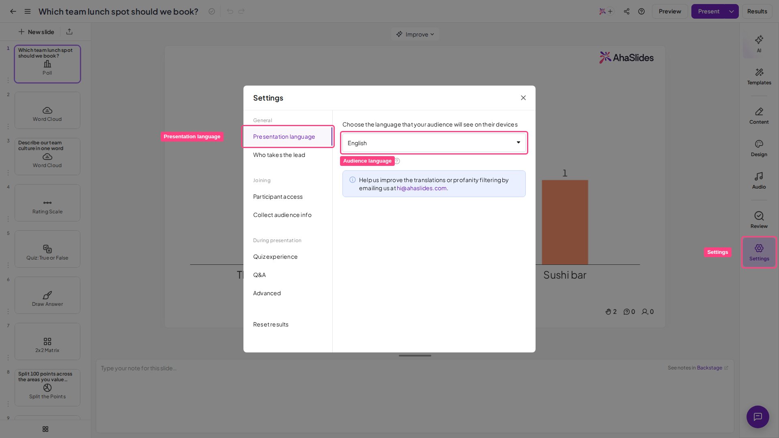The height and width of the screenshot is (438, 779).
Task: Click the import/upload icon beside New slide
Action: (69, 32)
